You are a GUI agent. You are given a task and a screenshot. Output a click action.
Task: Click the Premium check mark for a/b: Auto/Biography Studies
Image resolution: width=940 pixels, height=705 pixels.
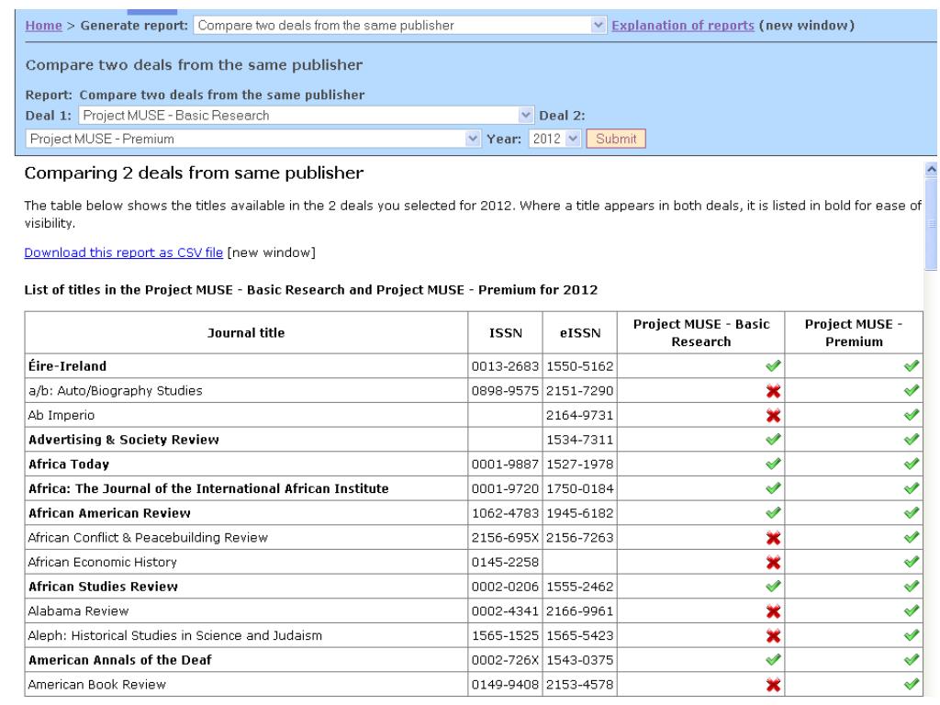[912, 390]
